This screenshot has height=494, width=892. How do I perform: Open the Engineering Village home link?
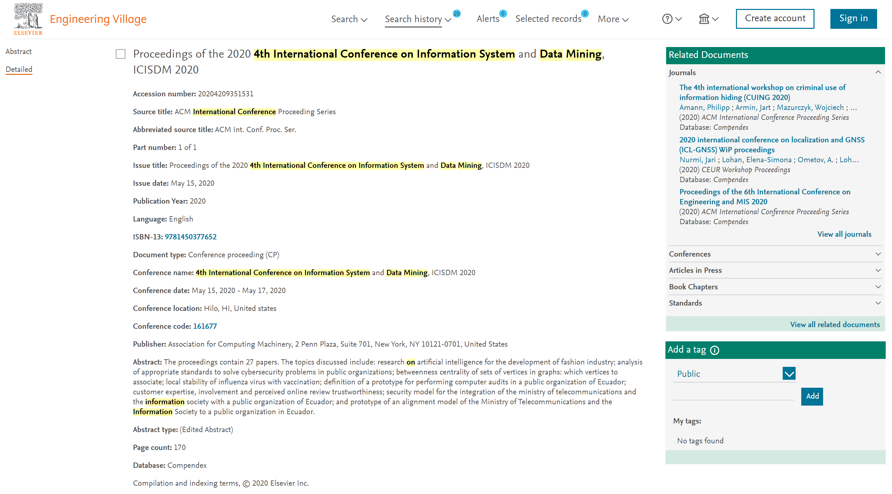98,19
